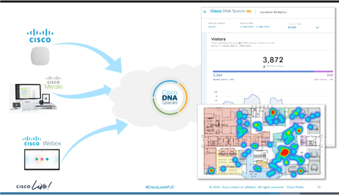The width and height of the screenshot is (339, 195).
Task: Click the Webex Board display image
Action: 42,159
